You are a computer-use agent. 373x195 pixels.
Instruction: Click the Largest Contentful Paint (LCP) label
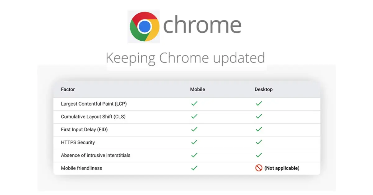click(94, 104)
